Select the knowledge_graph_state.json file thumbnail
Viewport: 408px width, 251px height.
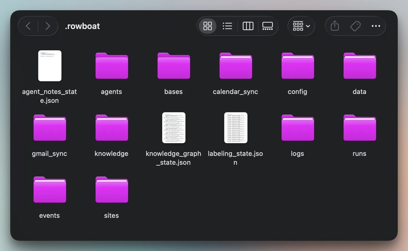tap(174, 128)
